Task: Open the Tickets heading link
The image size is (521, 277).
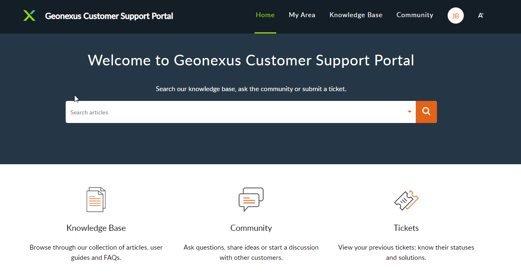Action: (x=406, y=228)
